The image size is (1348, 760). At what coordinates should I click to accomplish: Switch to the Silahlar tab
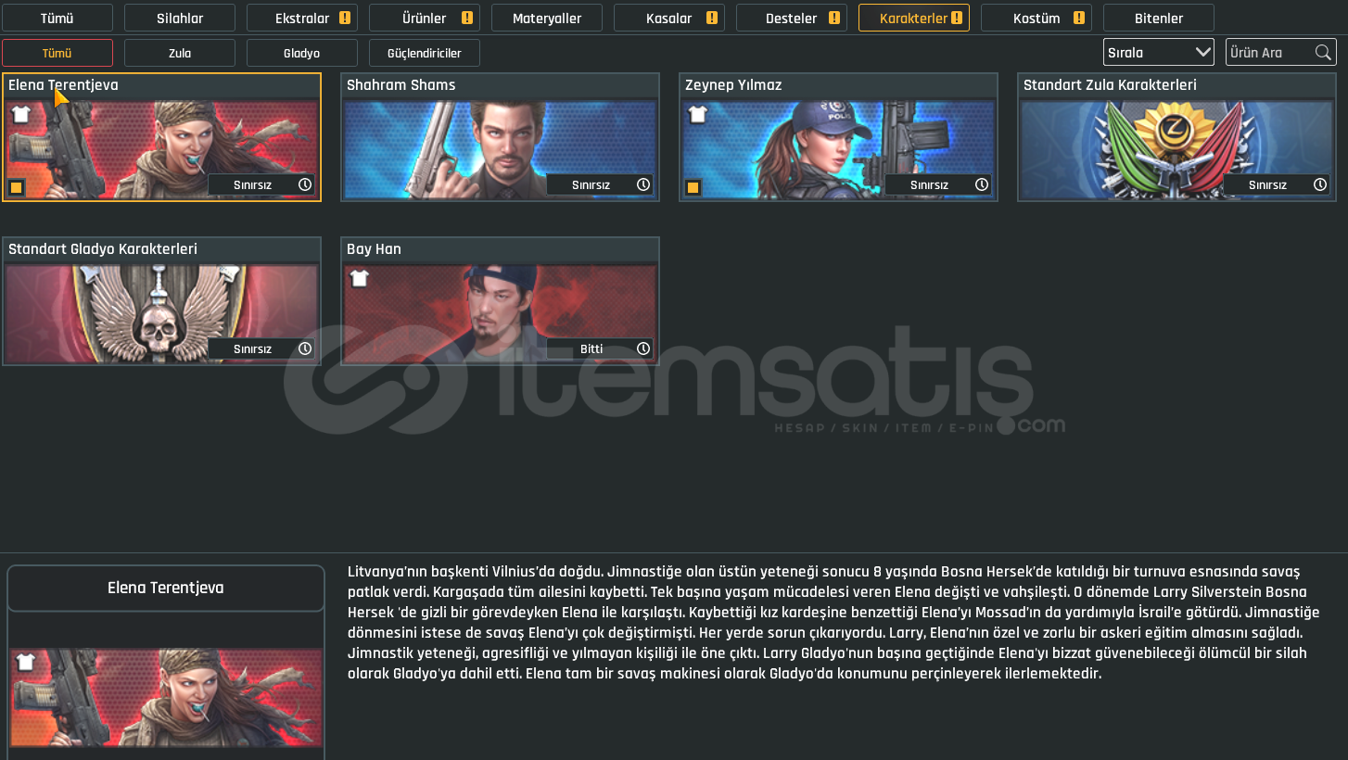(180, 18)
